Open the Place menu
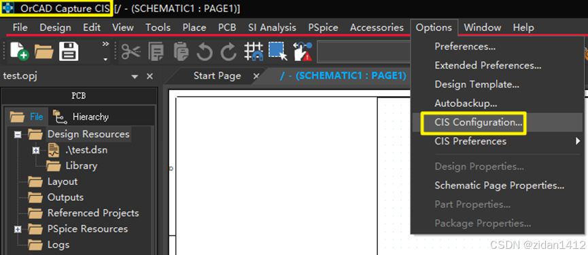 (194, 27)
